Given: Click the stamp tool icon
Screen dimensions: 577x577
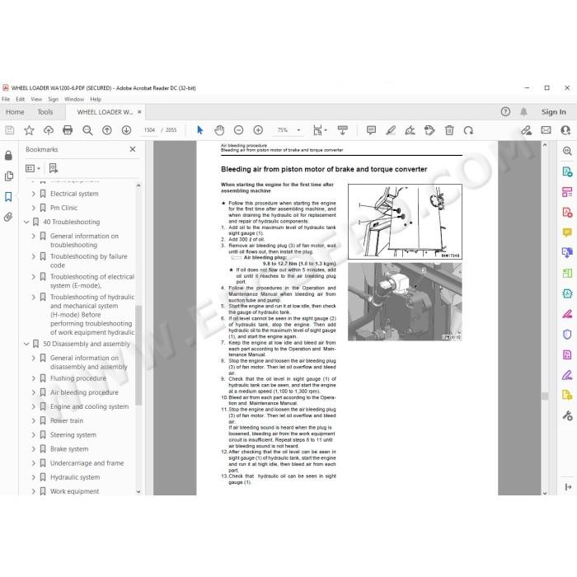Looking at the screenshot, I should point(429,130).
